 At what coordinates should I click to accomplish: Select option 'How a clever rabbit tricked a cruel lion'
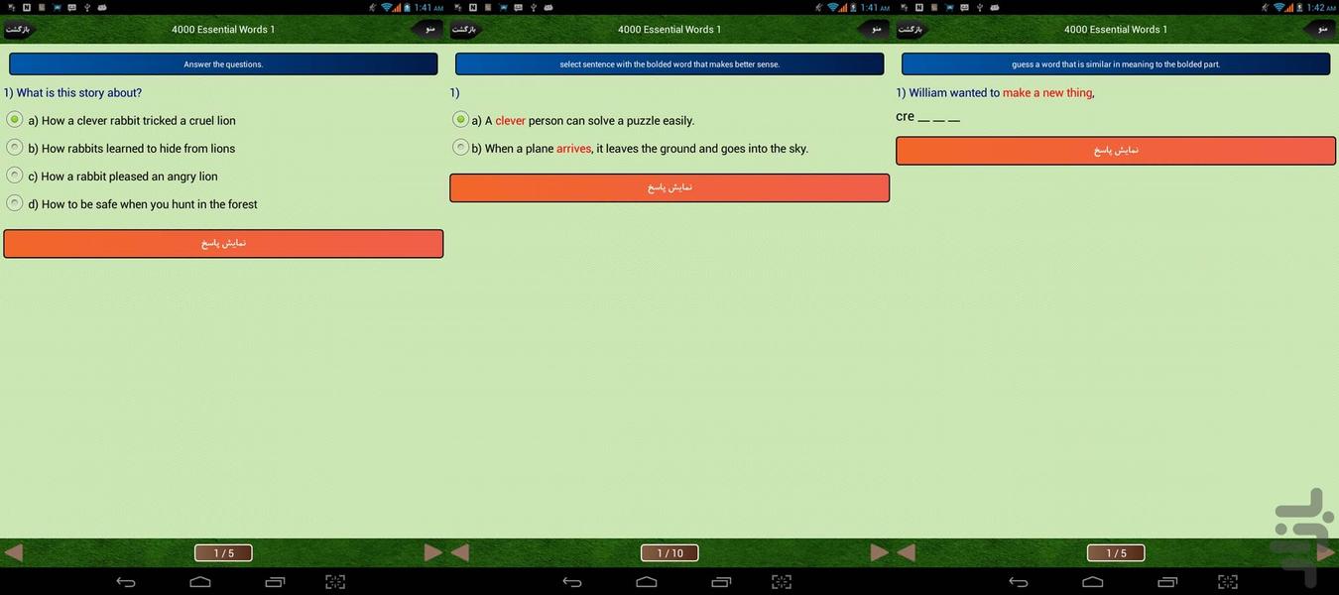pyautogui.click(x=15, y=120)
